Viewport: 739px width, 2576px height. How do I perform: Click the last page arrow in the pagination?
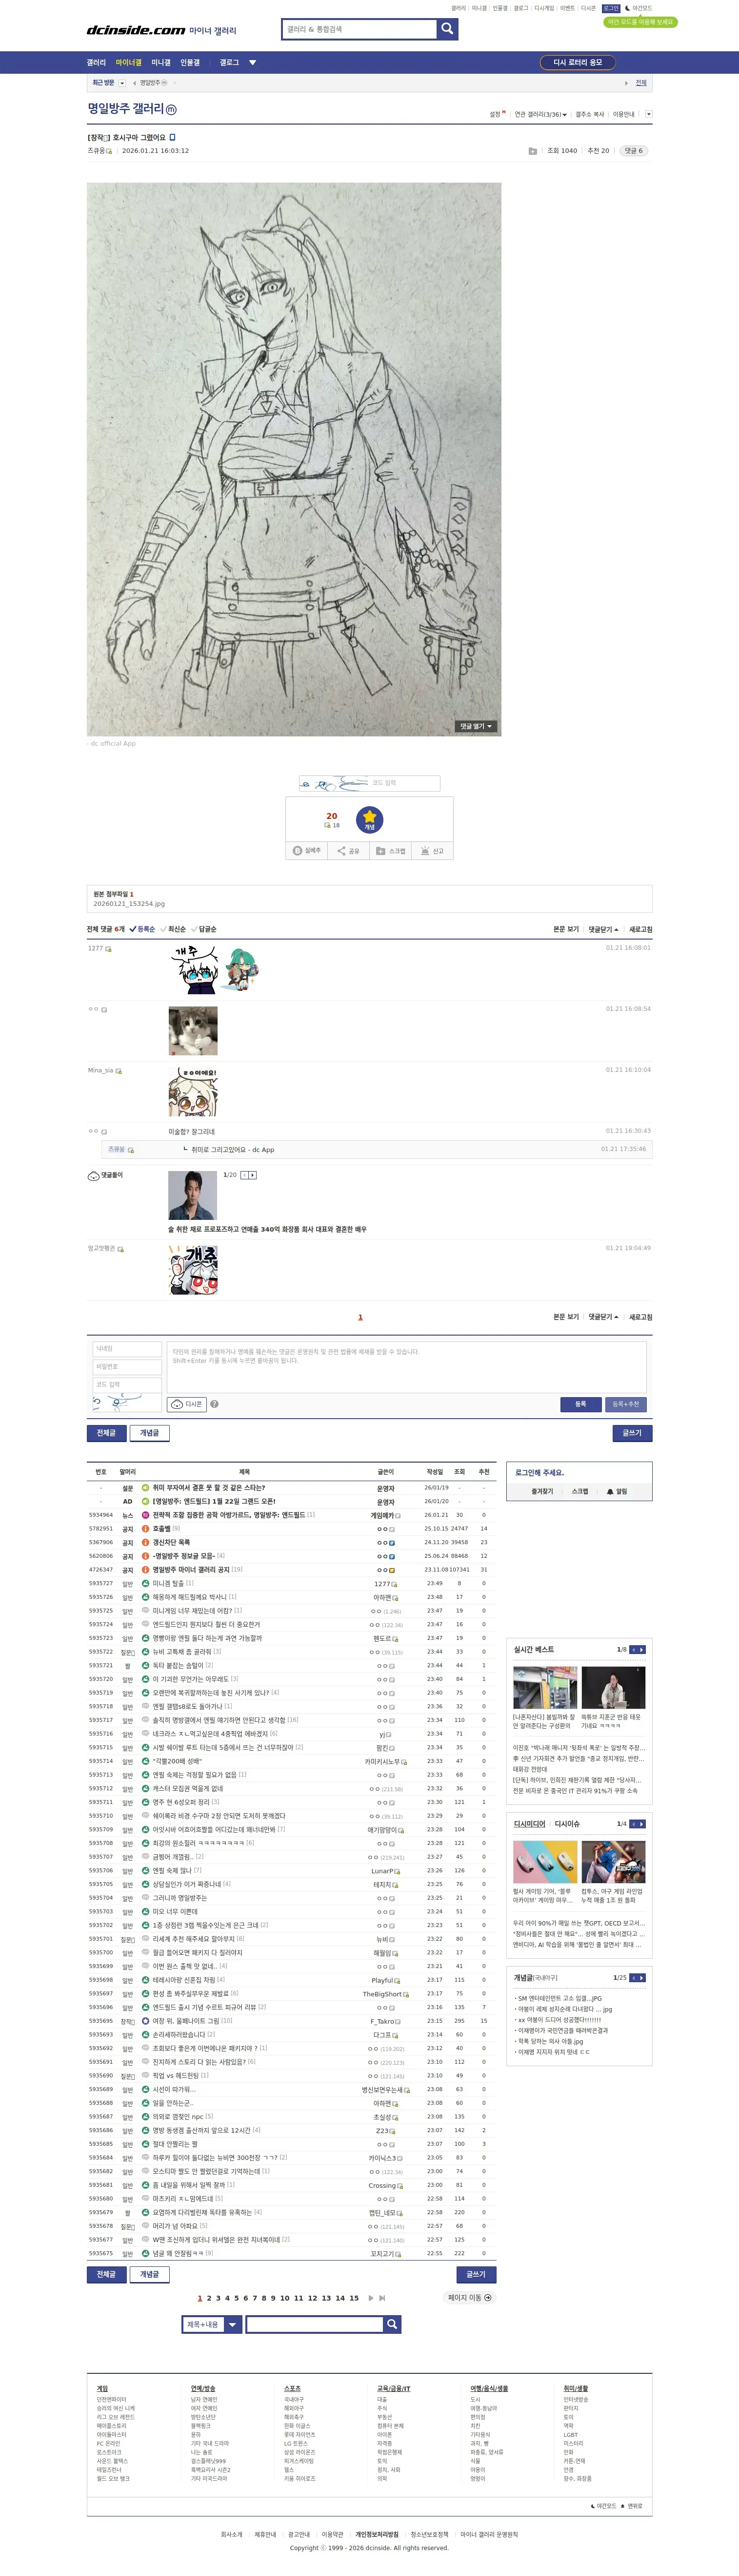pyautogui.click(x=382, y=2298)
